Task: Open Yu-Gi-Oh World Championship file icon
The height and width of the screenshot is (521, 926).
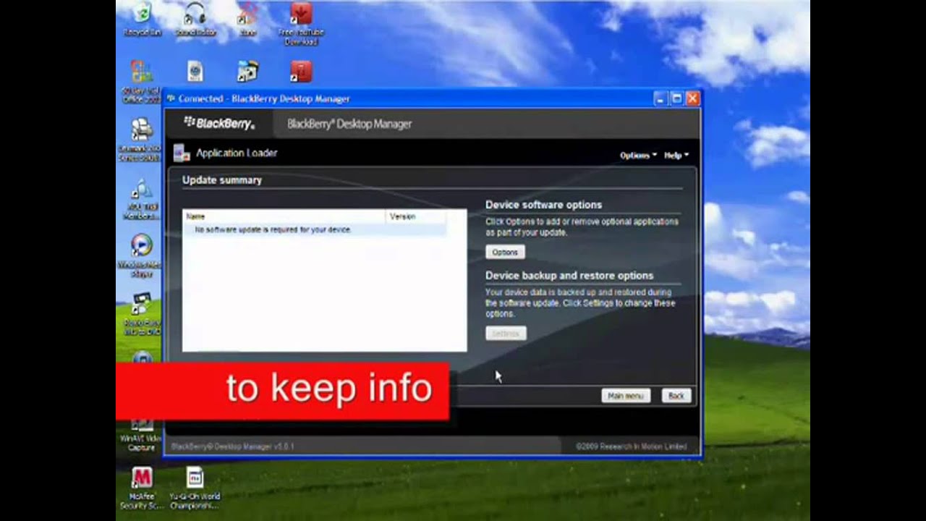Action: pyautogui.click(x=195, y=488)
